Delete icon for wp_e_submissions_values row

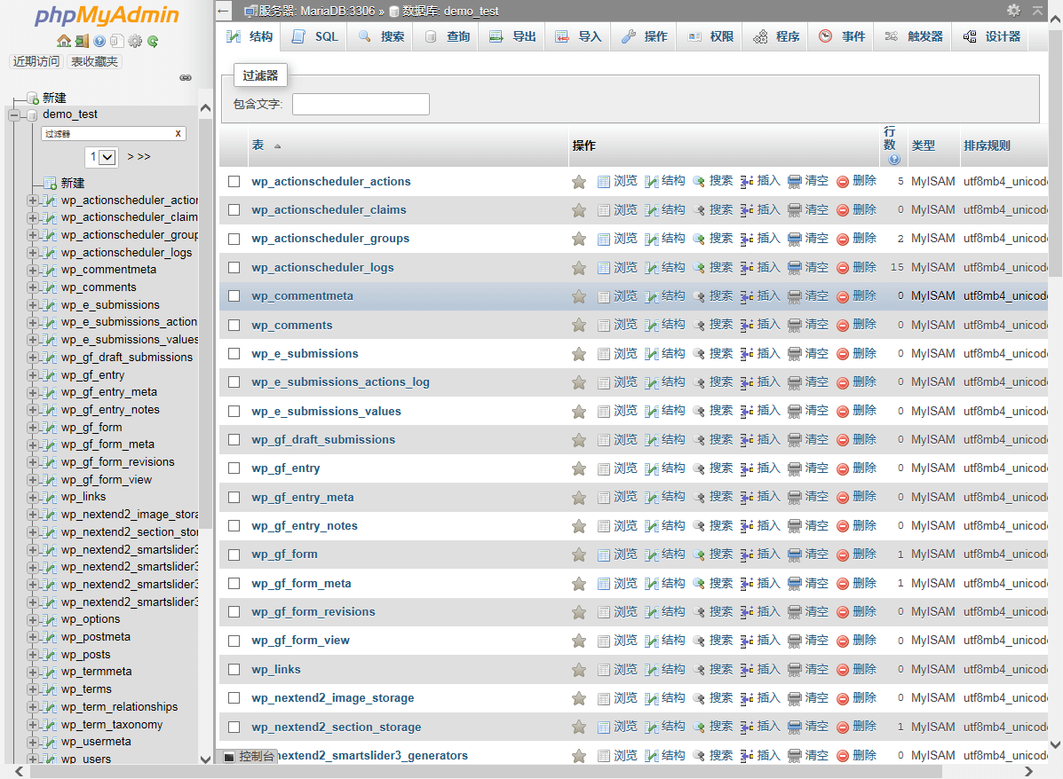pos(843,411)
